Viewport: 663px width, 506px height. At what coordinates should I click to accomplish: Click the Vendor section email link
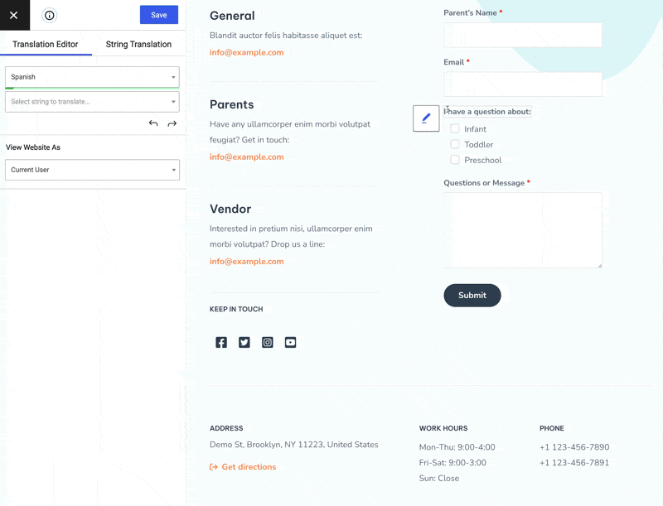pyautogui.click(x=246, y=261)
